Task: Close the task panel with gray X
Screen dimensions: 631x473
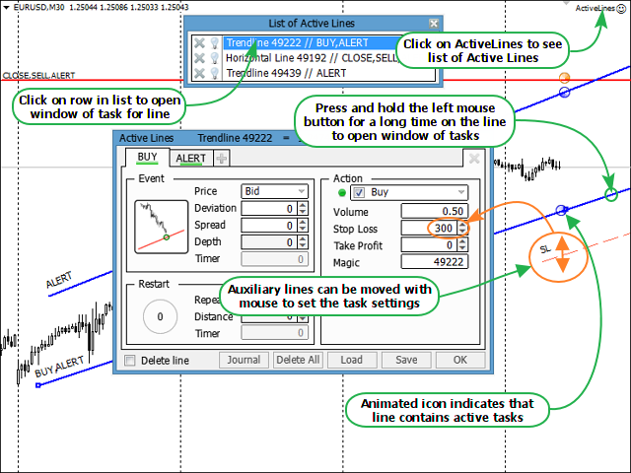Action: [x=474, y=158]
